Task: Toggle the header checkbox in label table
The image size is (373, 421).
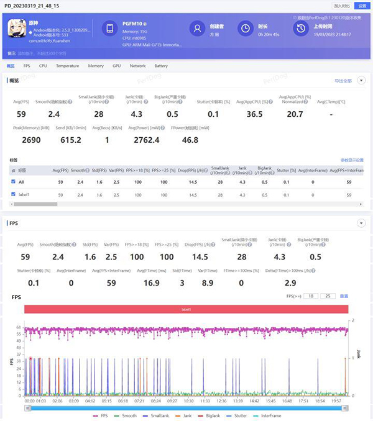Action: tap(14, 170)
